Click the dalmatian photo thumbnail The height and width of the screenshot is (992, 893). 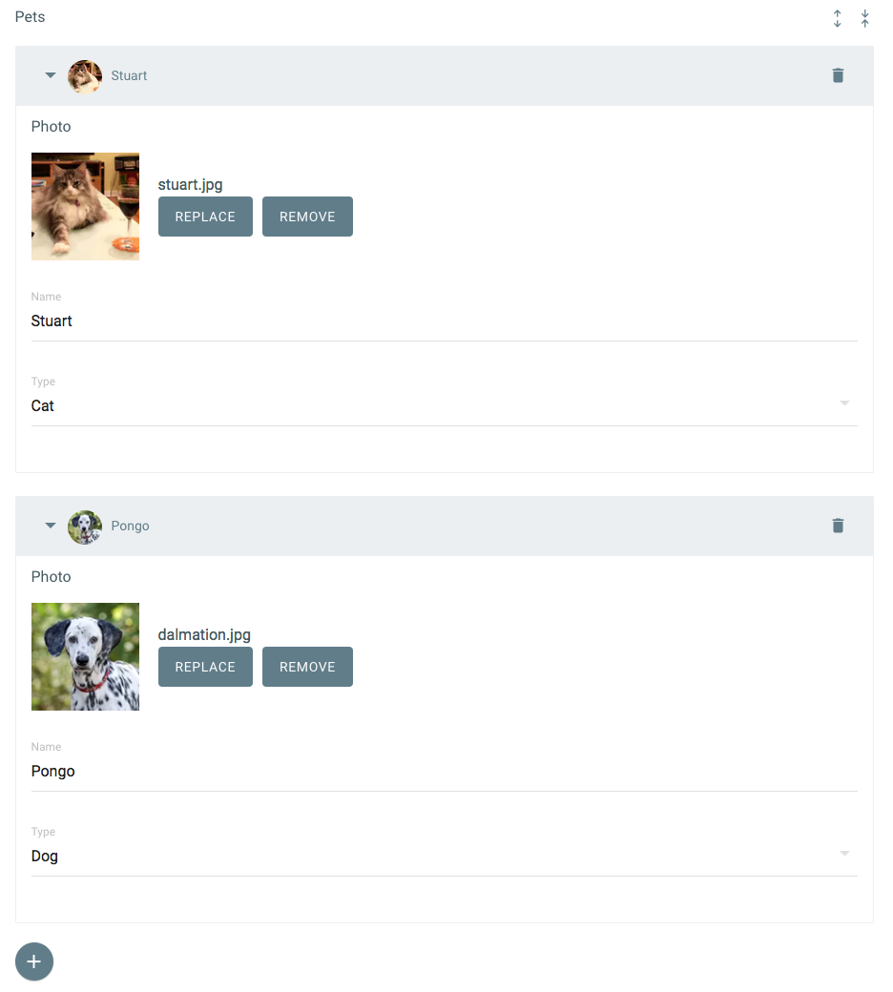pyautogui.click(x=86, y=656)
